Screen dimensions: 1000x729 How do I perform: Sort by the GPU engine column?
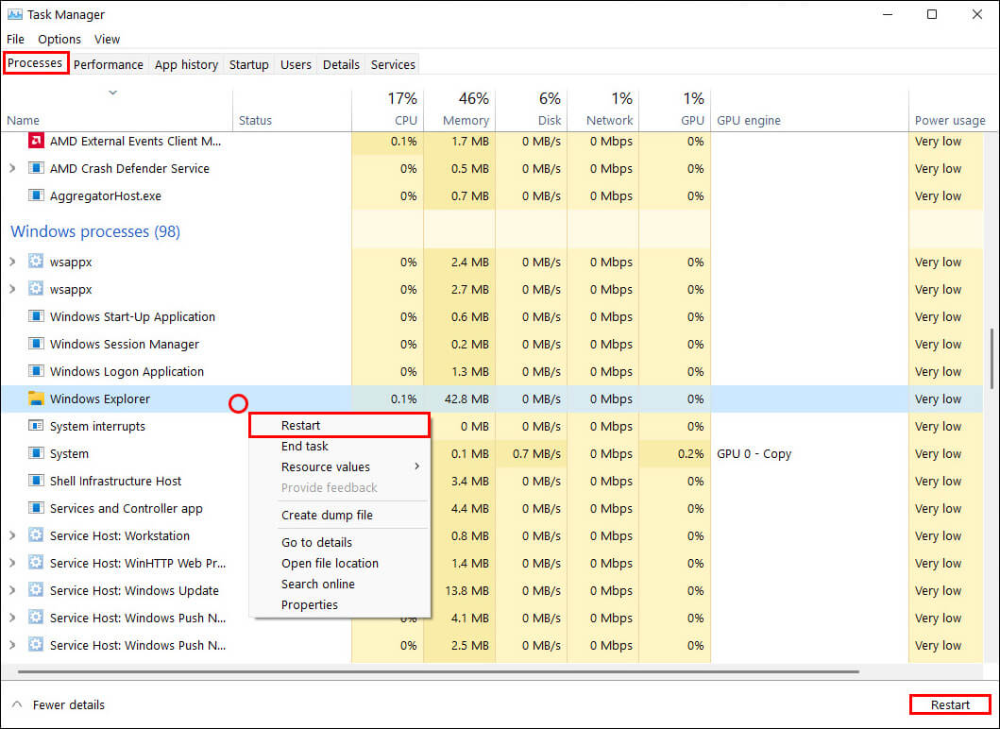click(x=809, y=111)
